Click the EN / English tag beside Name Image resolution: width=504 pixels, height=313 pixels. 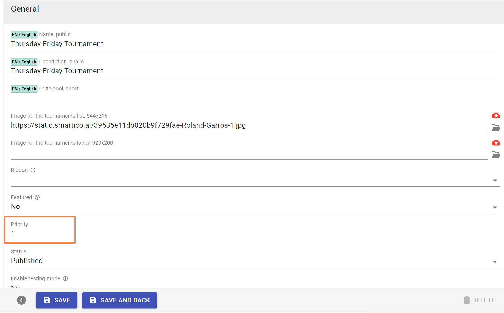pyautogui.click(x=24, y=35)
